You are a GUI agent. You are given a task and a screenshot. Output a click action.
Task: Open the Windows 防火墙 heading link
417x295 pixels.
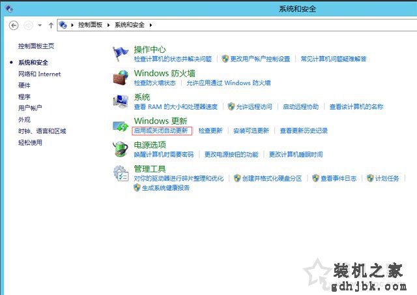point(165,73)
